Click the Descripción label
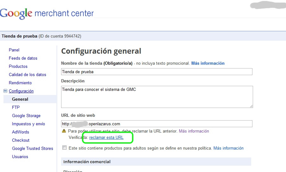Screen dimensions: 286x172 [73, 81]
